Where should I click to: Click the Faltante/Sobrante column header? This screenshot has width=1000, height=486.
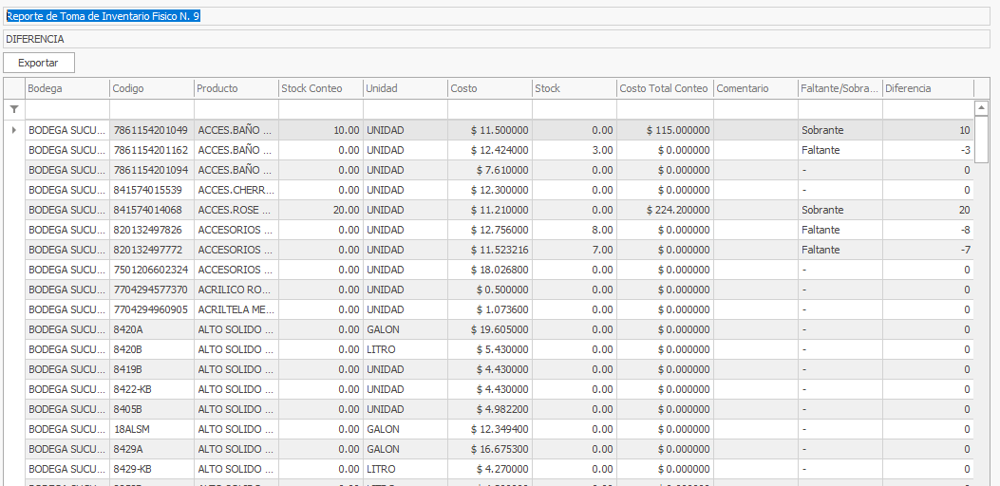(840, 88)
